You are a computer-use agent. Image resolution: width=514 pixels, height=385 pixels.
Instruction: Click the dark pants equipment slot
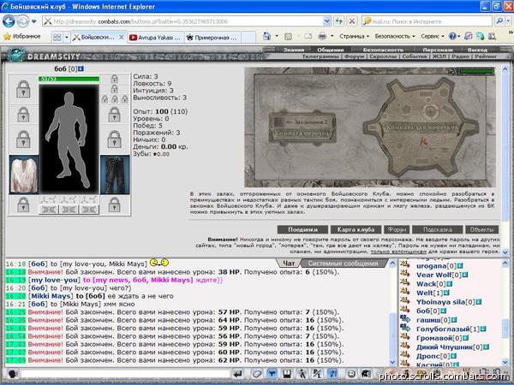click(115, 175)
